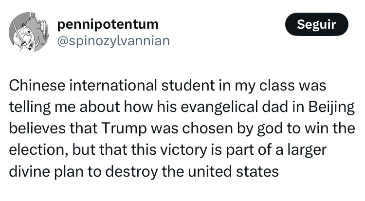Click the word "Chinese" starting the tweet

pos(37,85)
